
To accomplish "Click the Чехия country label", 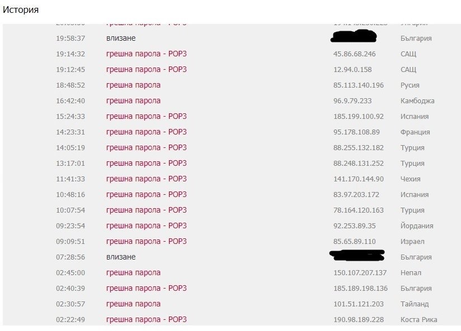I will 411,179.
